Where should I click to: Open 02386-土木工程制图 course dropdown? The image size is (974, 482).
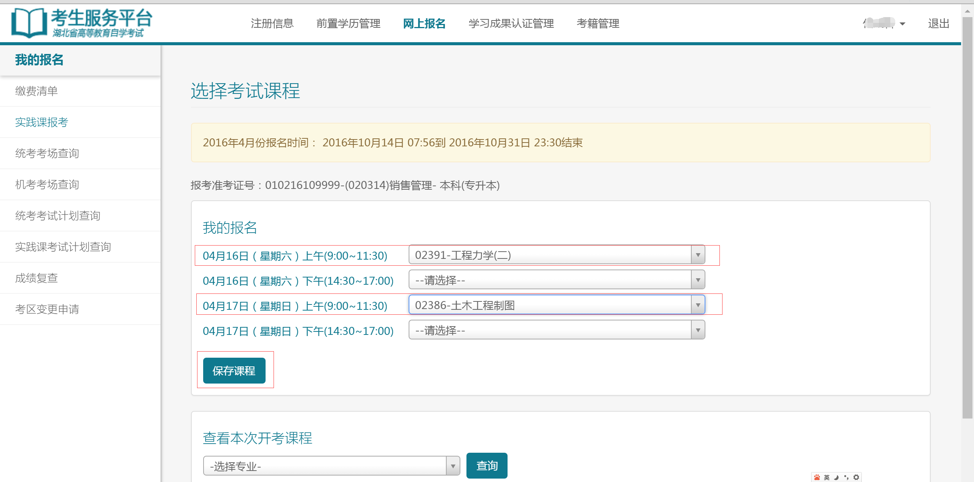tap(556, 305)
